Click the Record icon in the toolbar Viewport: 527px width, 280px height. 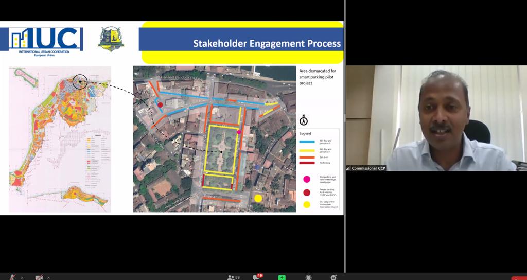[x=308, y=277]
